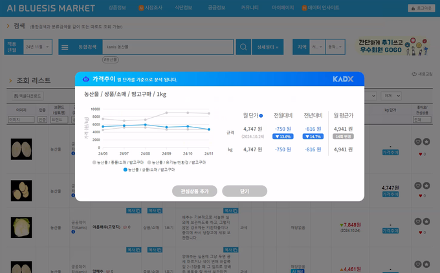Click the 엑셀다운로드 button
Screen dimensions: 440x273
27,96
